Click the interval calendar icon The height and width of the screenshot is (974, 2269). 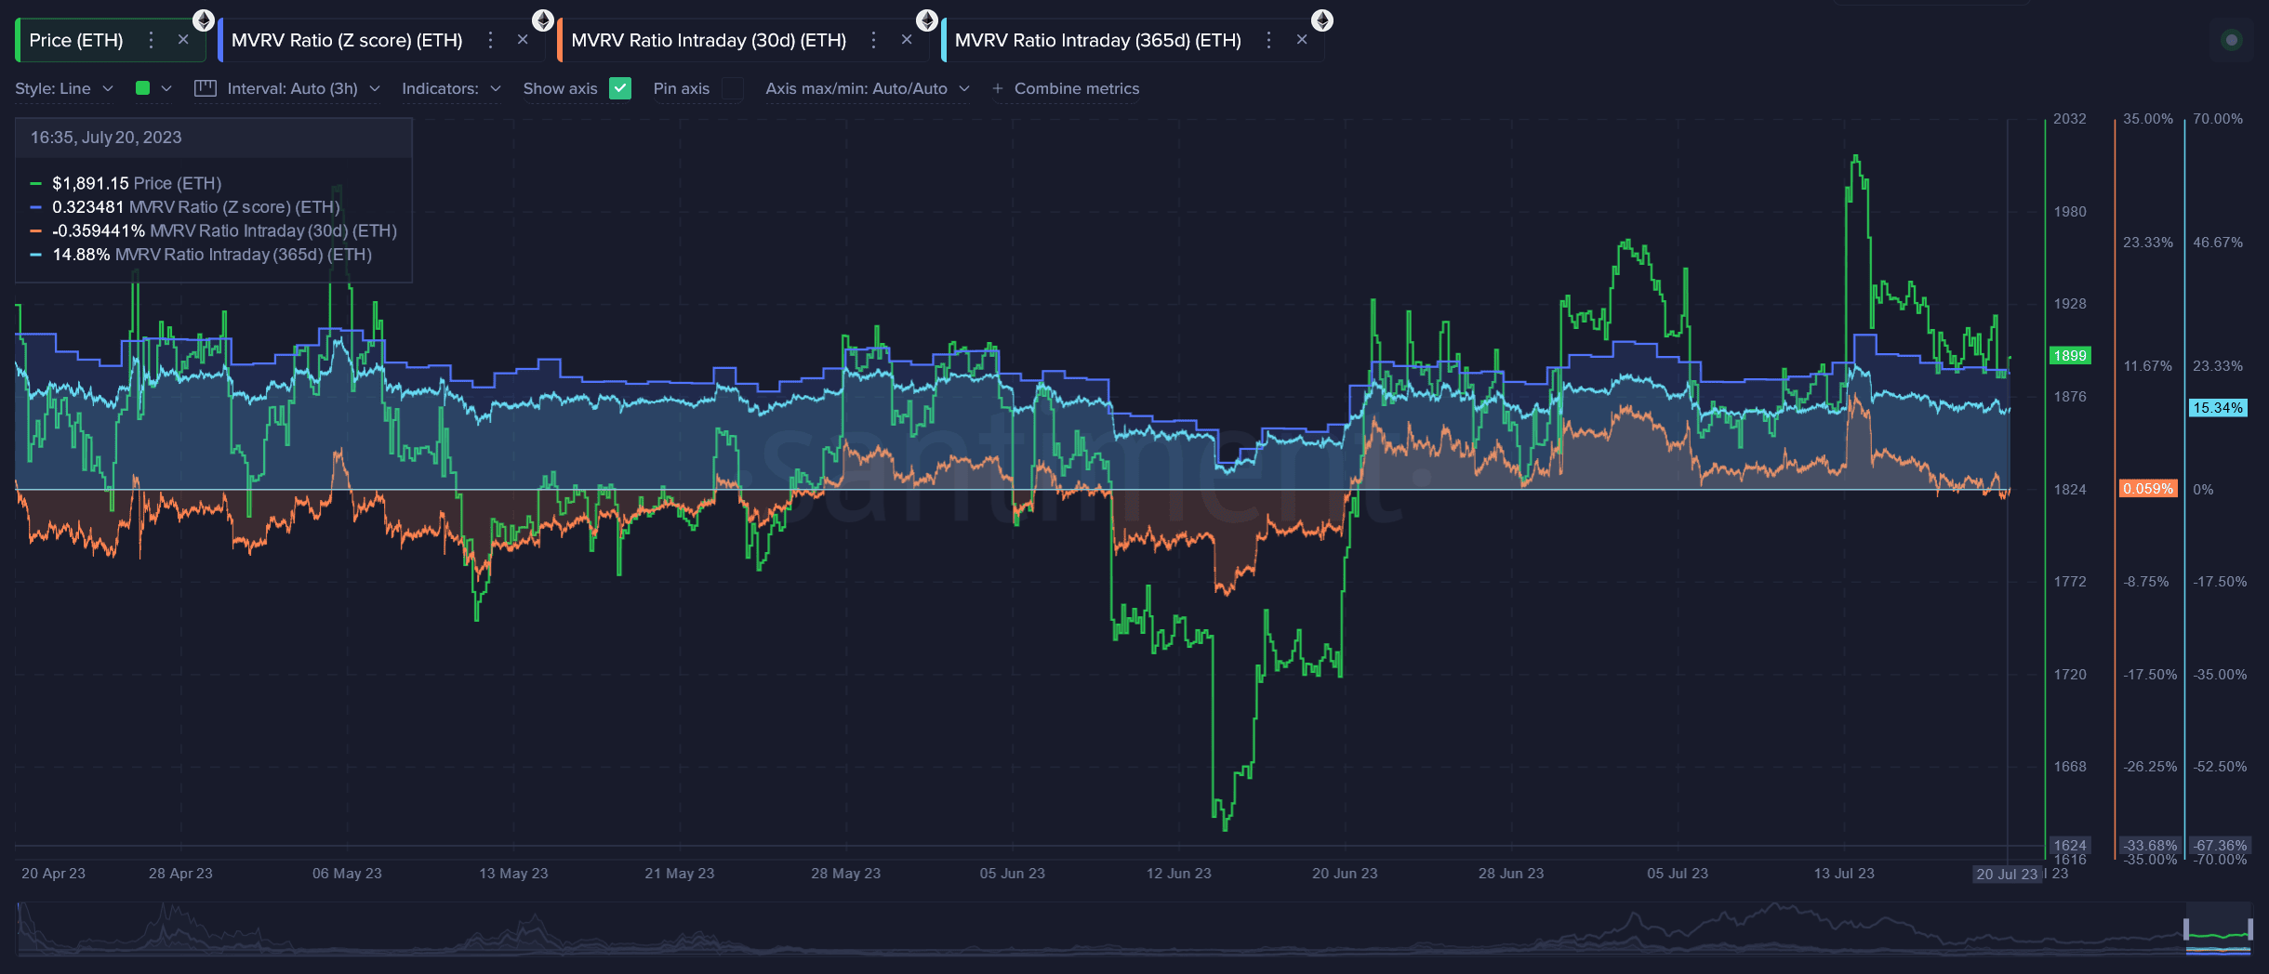pos(206,88)
